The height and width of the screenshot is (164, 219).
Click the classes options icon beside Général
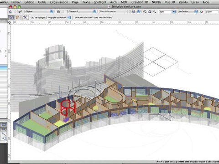point(20,11)
